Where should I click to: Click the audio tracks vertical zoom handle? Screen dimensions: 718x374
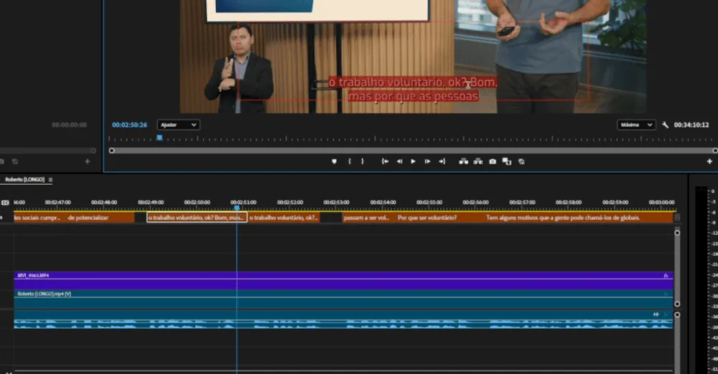[677, 315]
